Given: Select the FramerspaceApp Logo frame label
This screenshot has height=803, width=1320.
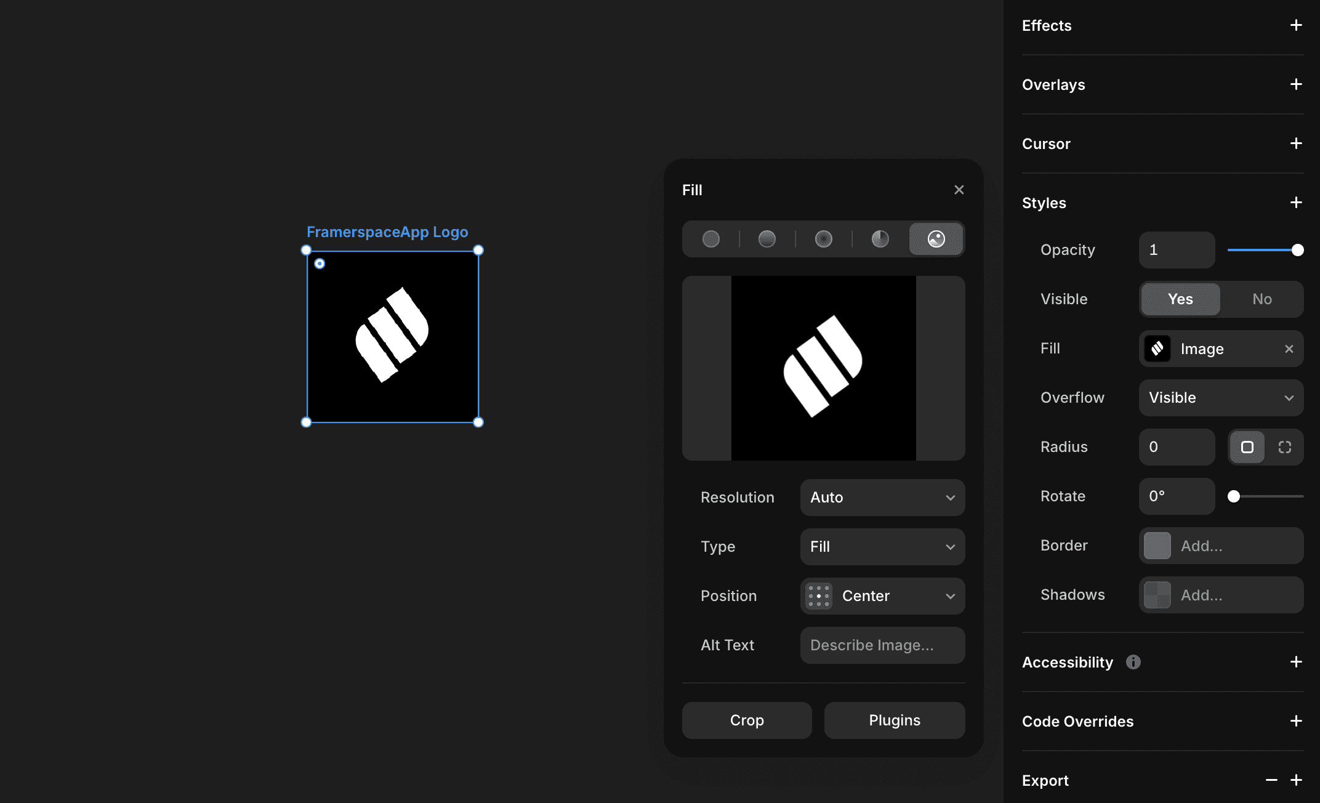Looking at the screenshot, I should 387,232.
